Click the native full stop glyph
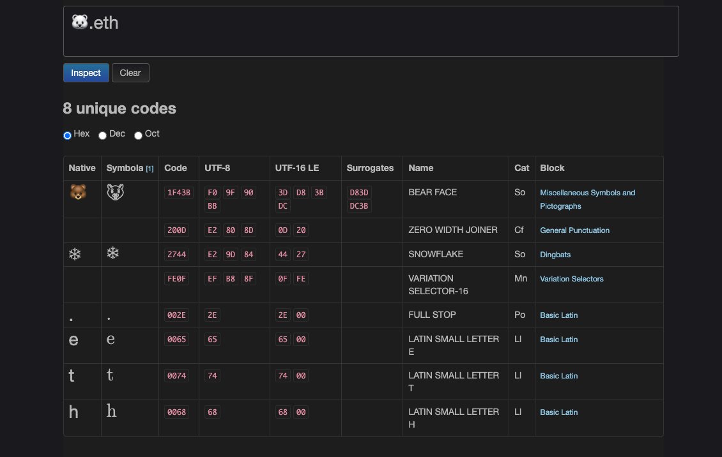Viewport: 722px width, 457px height. tap(70, 317)
